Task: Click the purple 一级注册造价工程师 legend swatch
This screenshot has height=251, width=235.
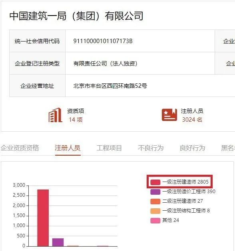Action: 155,192
